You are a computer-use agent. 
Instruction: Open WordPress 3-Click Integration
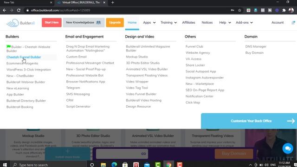29,70
